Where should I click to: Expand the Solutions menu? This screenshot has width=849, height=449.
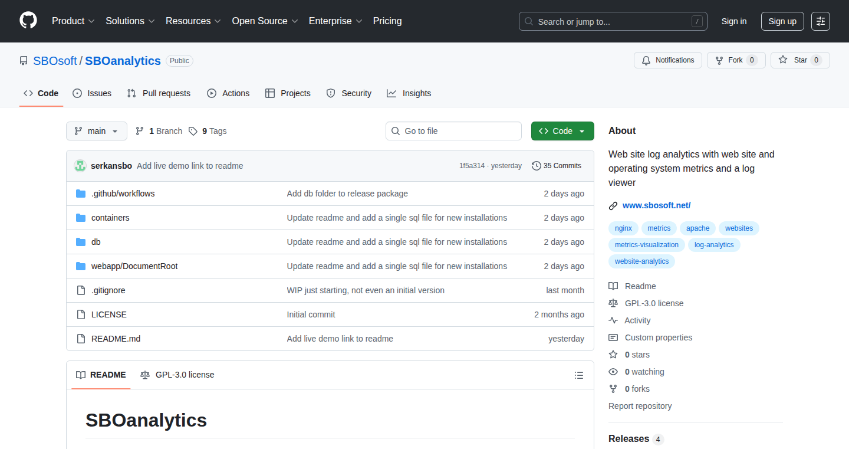(x=130, y=21)
